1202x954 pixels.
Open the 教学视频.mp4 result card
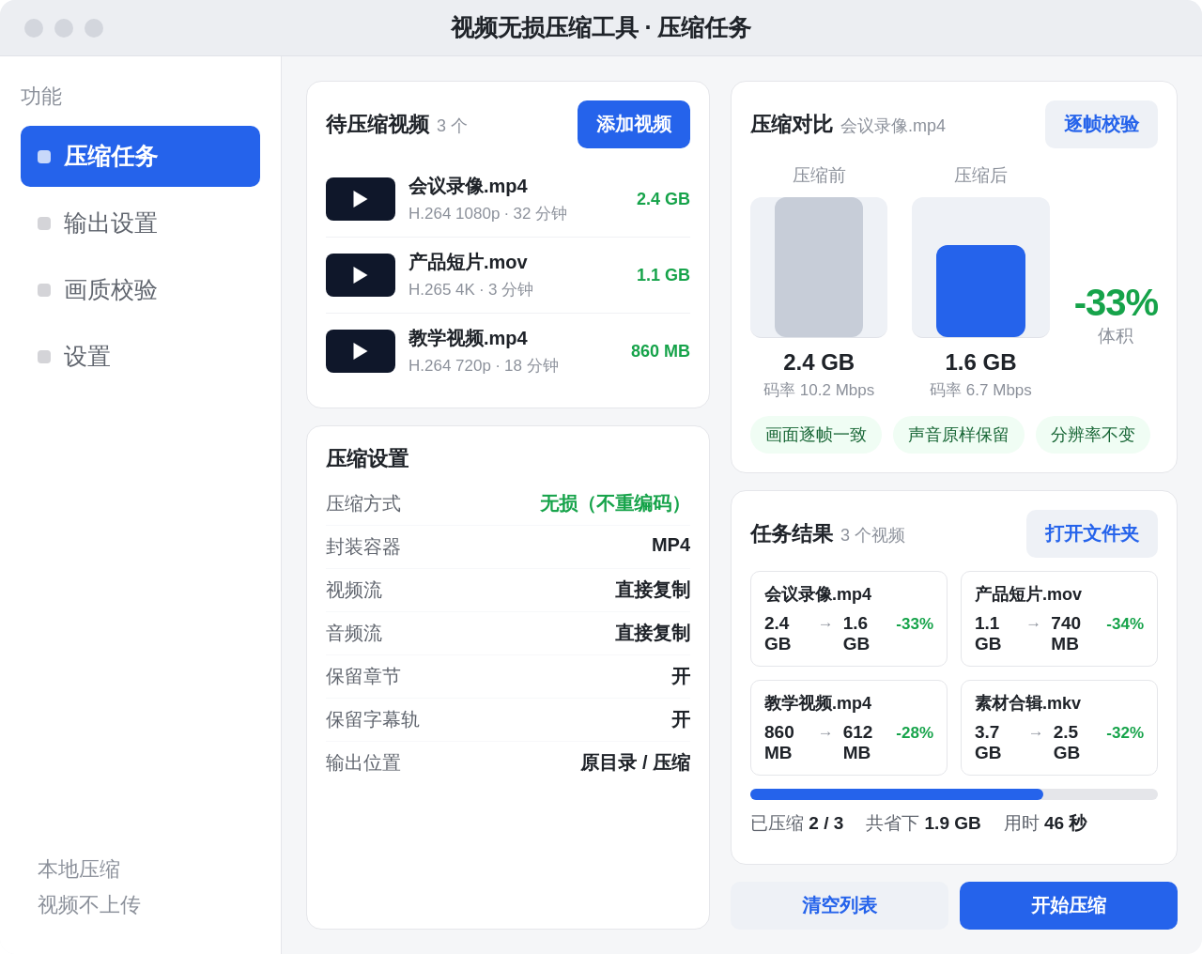(x=849, y=728)
